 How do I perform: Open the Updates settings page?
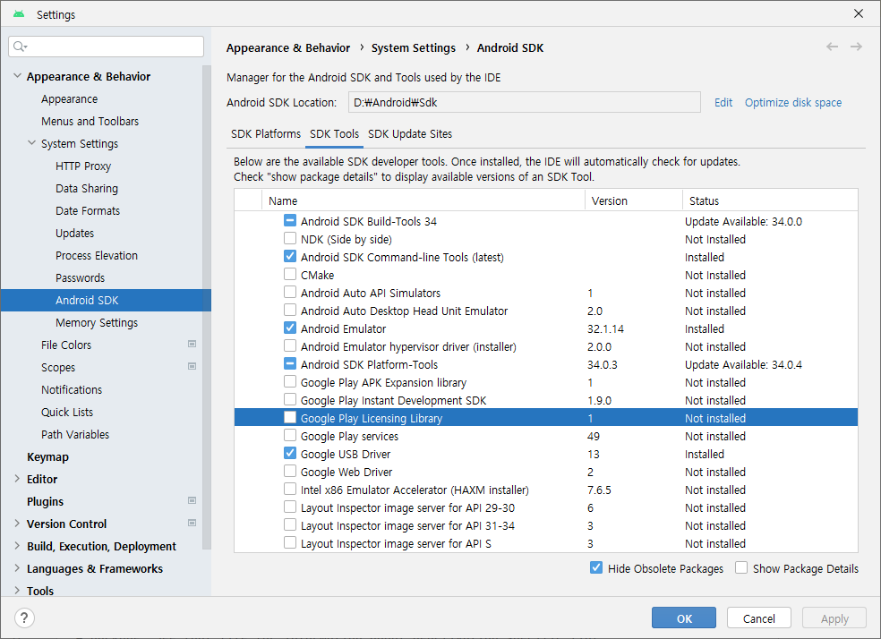(74, 234)
